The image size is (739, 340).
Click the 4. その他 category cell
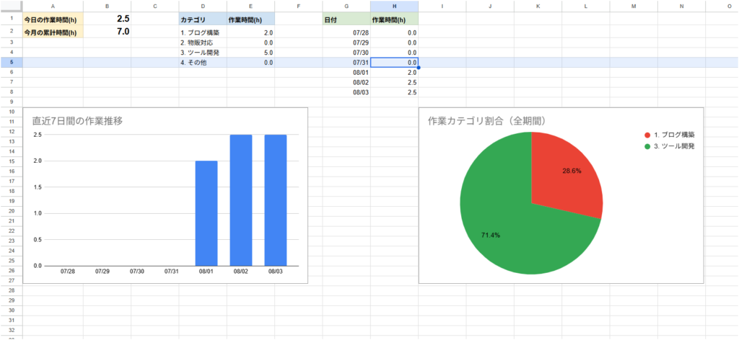(203, 63)
